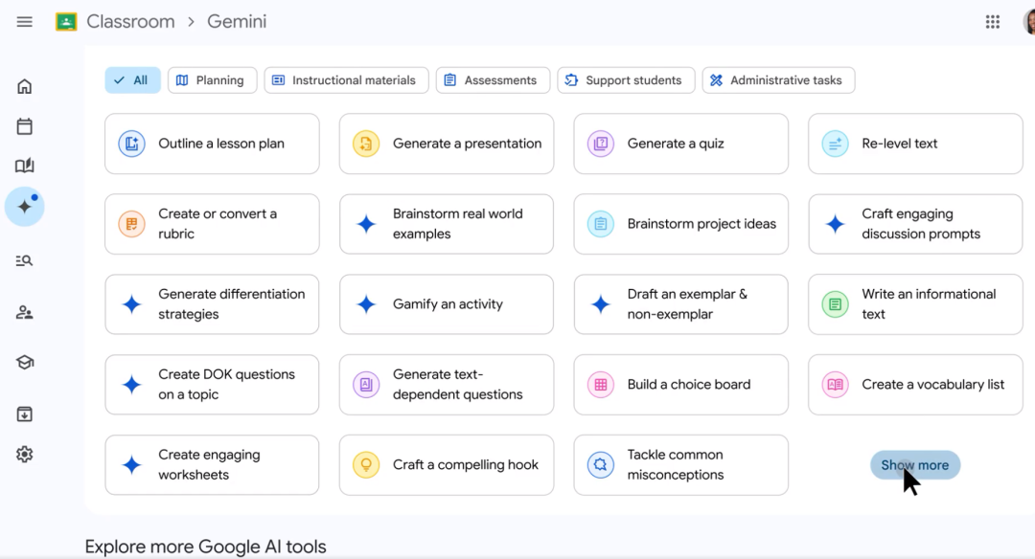1035x559 pixels.
Task: Select Generate differentiation strategies
Action: coord(212,304)
